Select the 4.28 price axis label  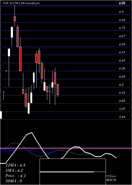[x=122, y=77]
